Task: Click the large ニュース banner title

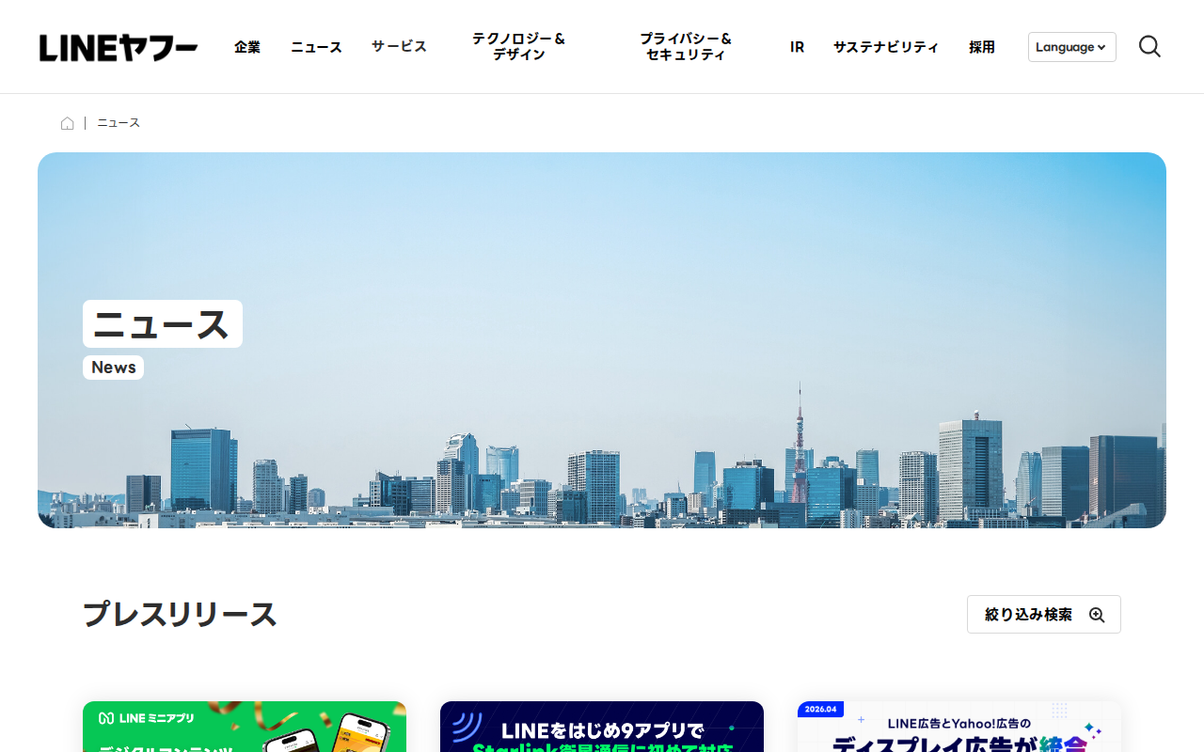Action: 163,324
